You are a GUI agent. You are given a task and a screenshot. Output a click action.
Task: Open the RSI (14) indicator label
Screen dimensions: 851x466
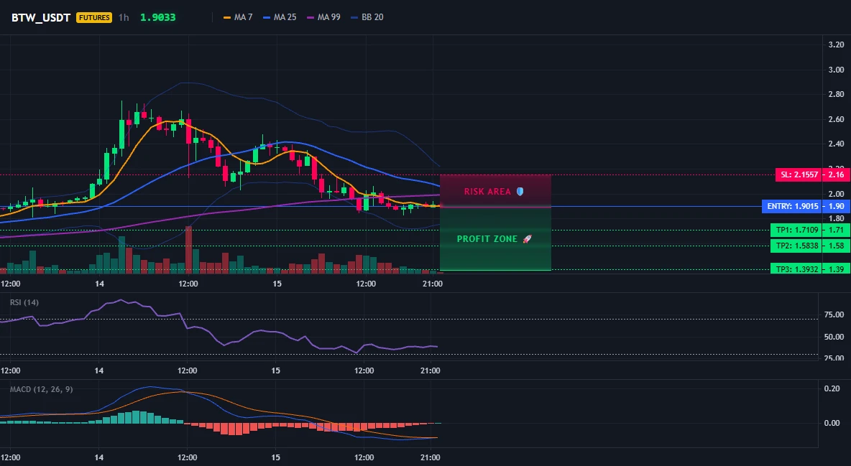(x=24, y=302)
